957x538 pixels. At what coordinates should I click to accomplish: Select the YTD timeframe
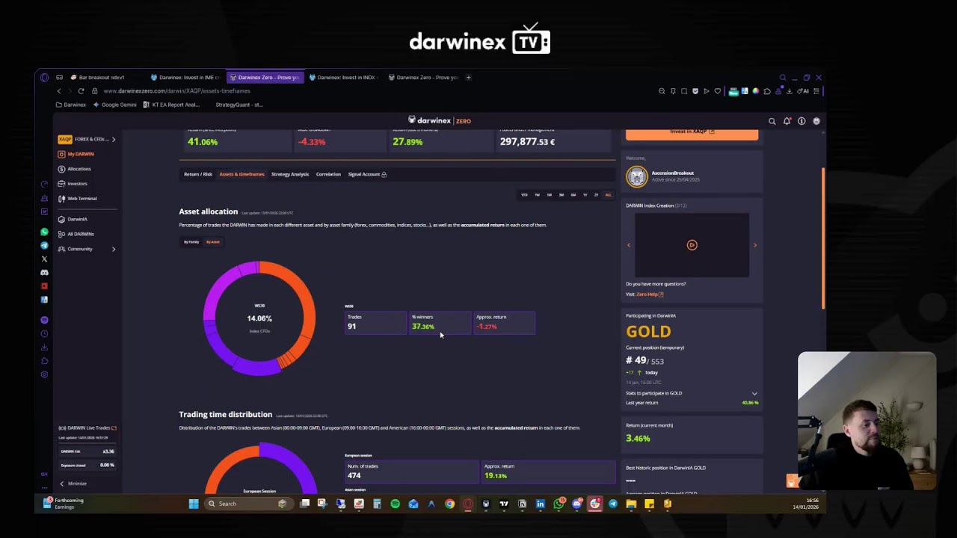pos(524,195)
